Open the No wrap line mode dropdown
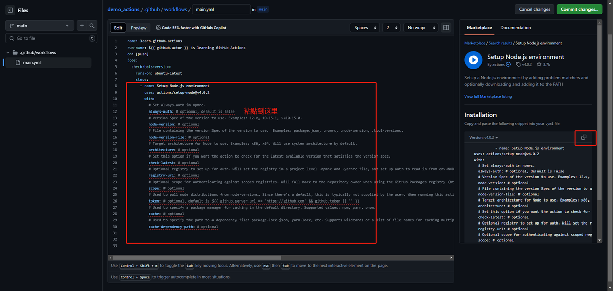The image size is (613, 291). 420,28
